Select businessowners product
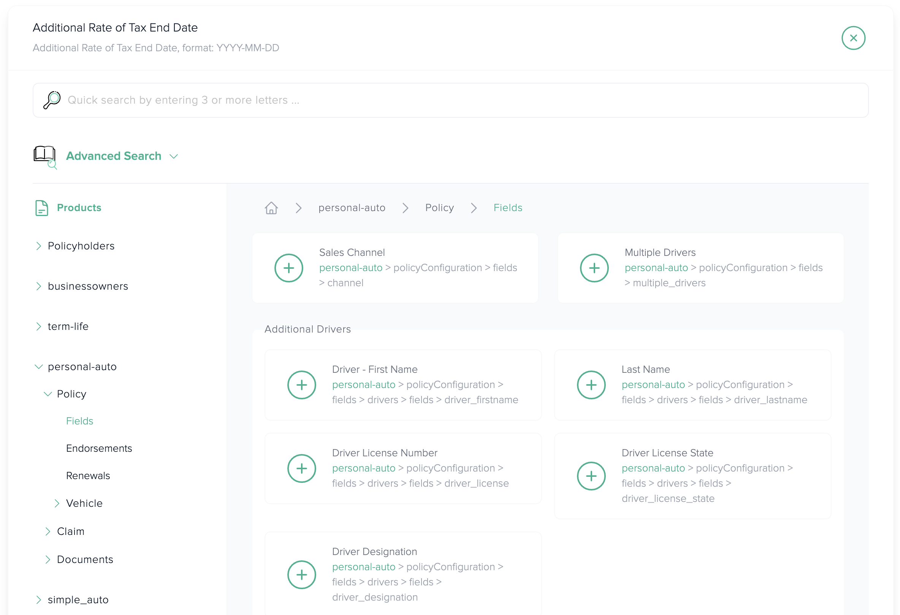Viewport: 900px width, 615px height. [x=88, y=286]
